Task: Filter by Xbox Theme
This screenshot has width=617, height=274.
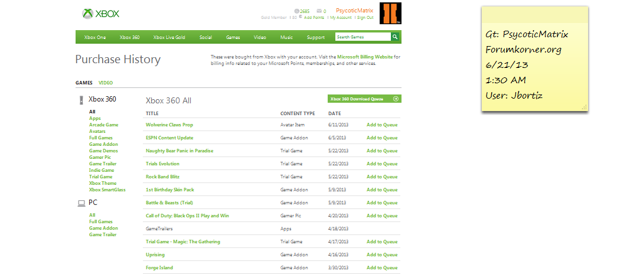Action: pos(103,183)
